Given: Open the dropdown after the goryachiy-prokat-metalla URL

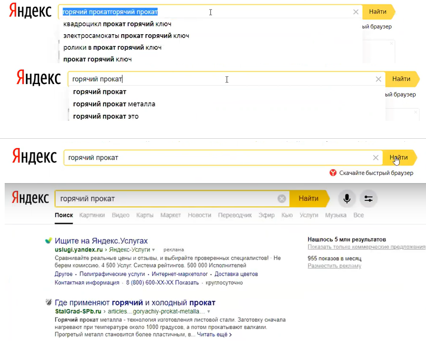Looking at the screenshot, I should coord(208,312).
